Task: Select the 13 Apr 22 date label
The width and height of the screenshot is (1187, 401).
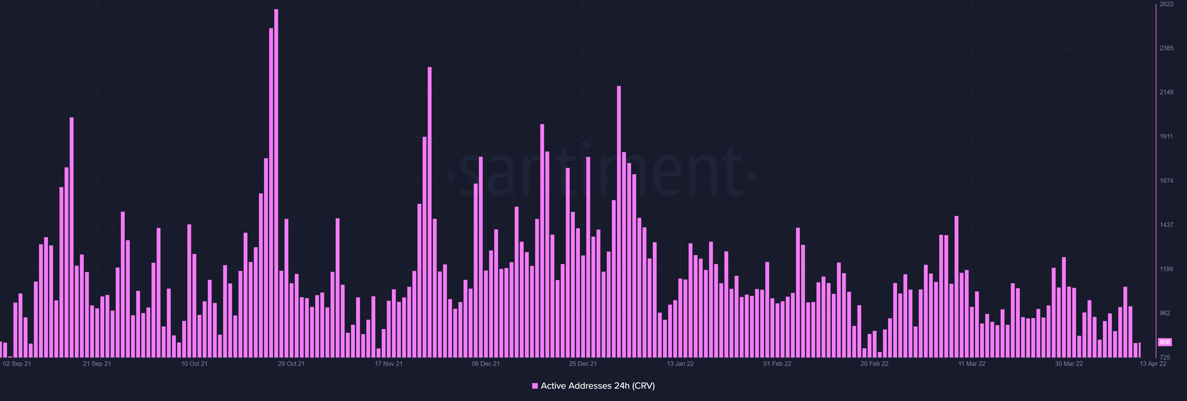Action: [x=1153, y=364]
